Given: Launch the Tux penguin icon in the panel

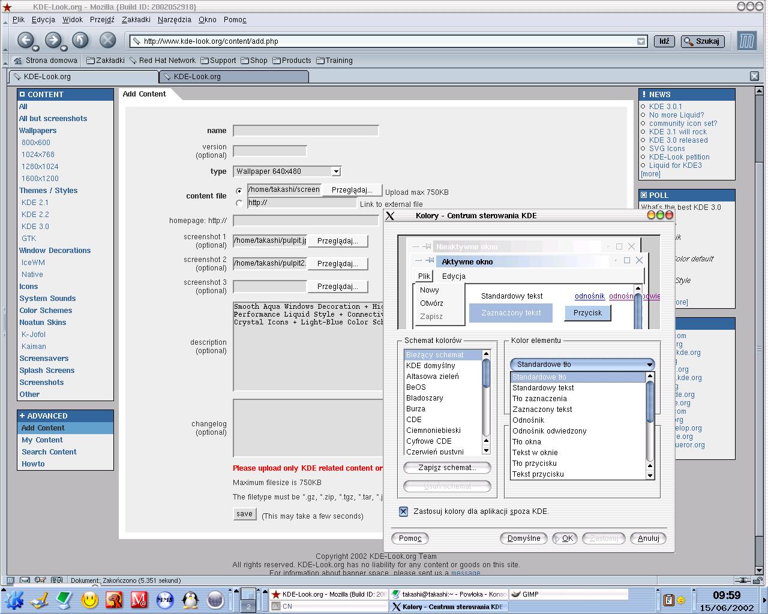Looking at the screenshot, I should pyautogui.click(x=190, y=599).
